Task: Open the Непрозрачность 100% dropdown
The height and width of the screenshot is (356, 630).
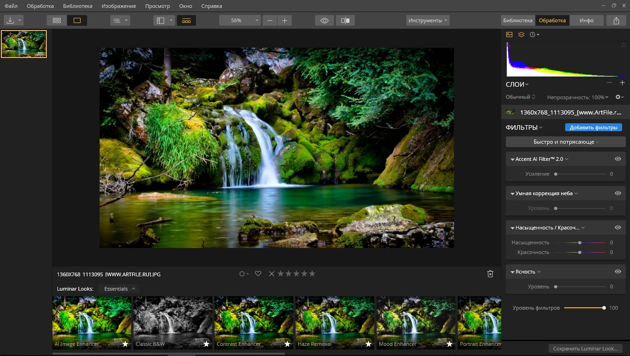Action: (578, 97)
